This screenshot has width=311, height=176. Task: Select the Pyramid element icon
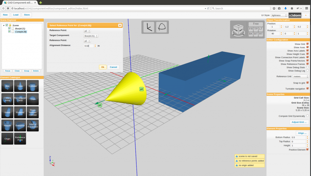(x=20, y=112)
